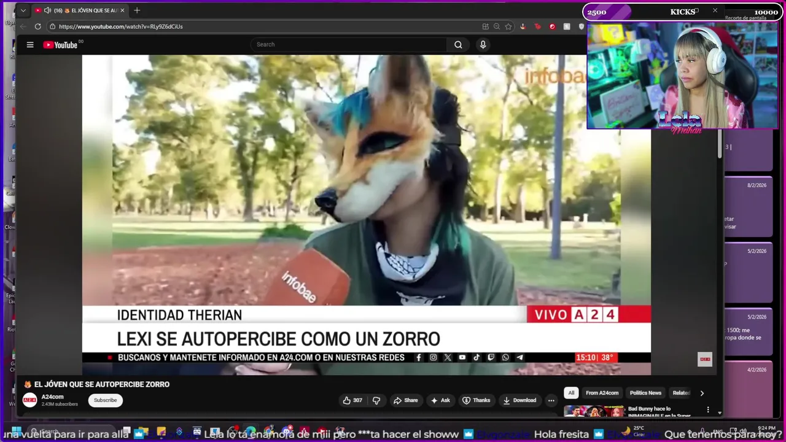
Task: Open the zoom magnifier icon in address bar
Action: (496, 26)
